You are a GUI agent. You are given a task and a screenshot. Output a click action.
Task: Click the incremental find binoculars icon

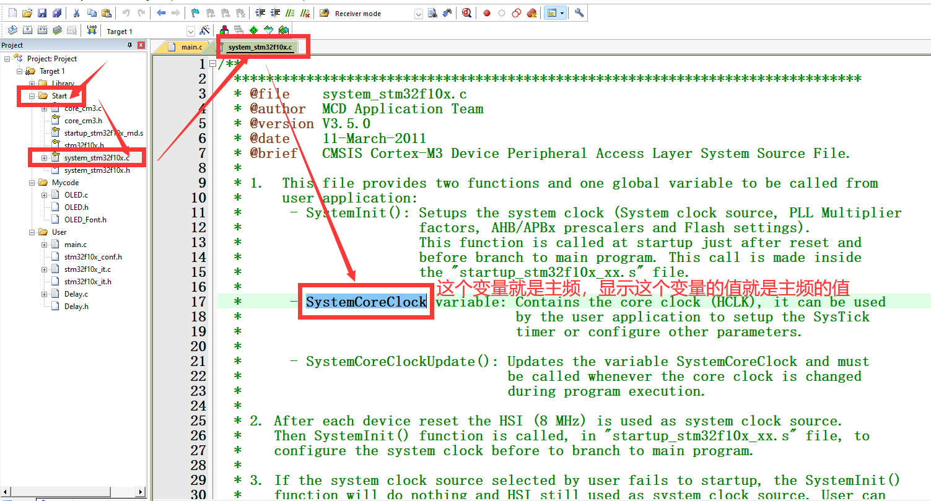[447, 13]
